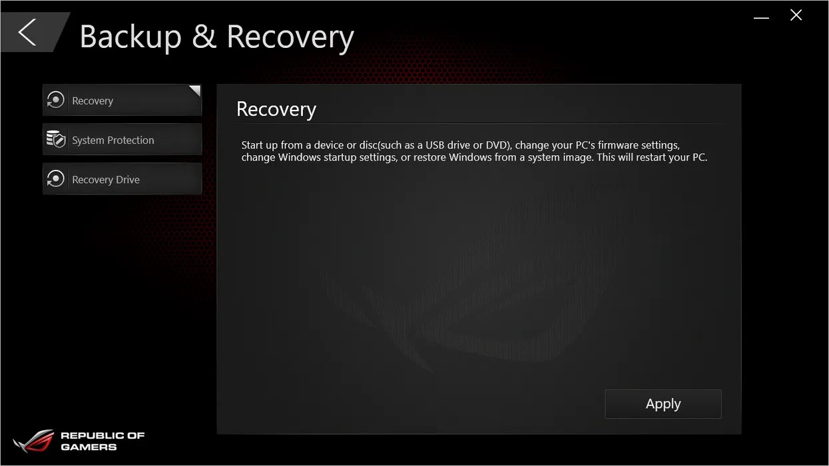
Task: Click the recovery description paragraph
Action: coord(474,151)
